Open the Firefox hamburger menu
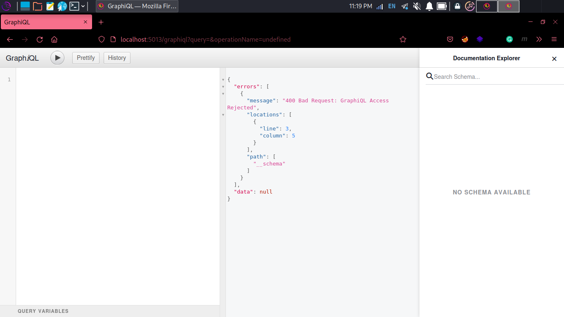564x317 pixels. [554, 40]
